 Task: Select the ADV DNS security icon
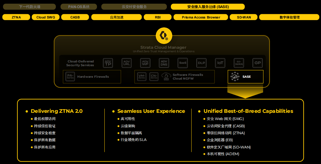click(x=164, y=63)
